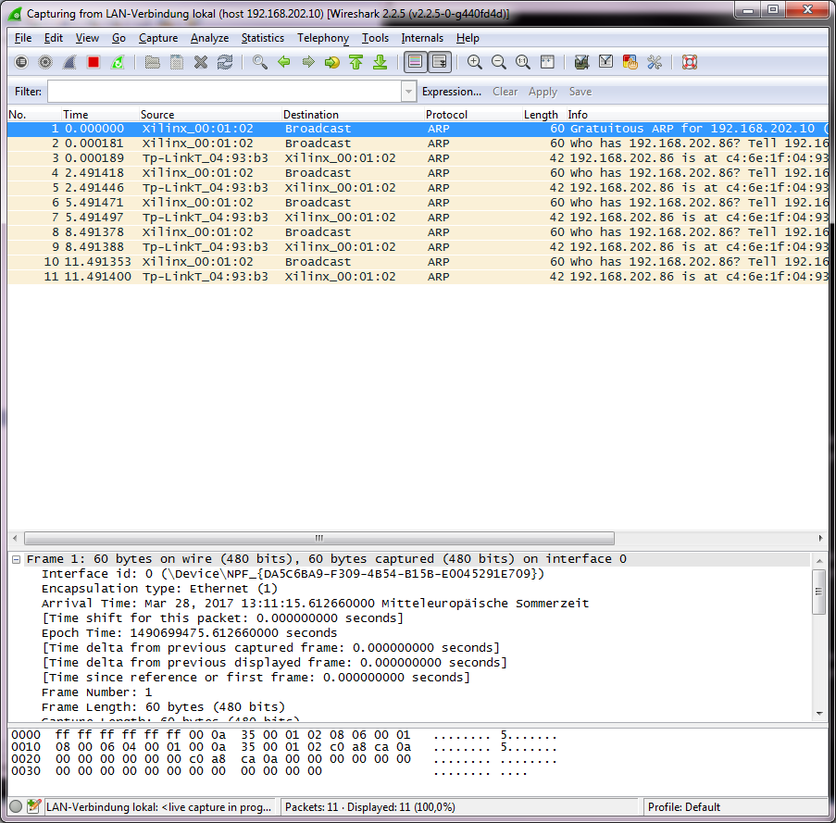The width and height of the screenshot is (836, 823).
Task: Open the Help menu
Action: 468,38
